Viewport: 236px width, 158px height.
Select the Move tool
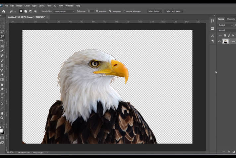[x=2, y=22]
